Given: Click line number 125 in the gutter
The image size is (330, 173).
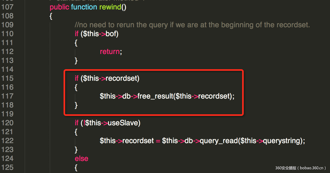Looking at the screenshot, I should (7, 167).
